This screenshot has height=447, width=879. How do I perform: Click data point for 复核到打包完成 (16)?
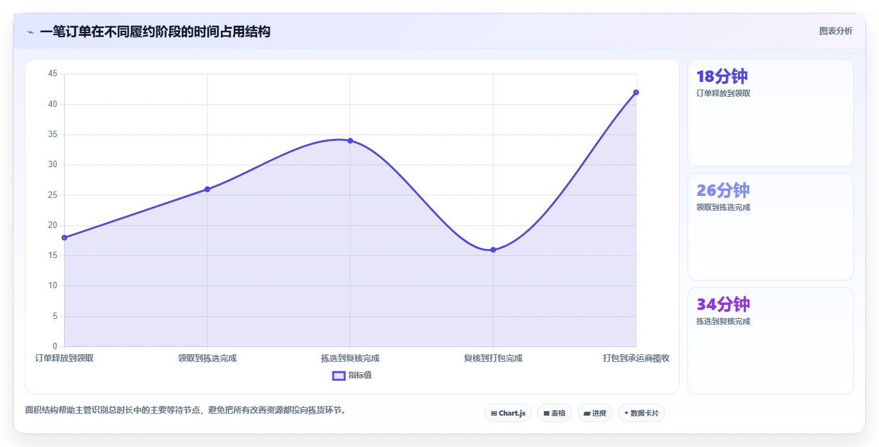pyautogui.click(x=493, y=250)
